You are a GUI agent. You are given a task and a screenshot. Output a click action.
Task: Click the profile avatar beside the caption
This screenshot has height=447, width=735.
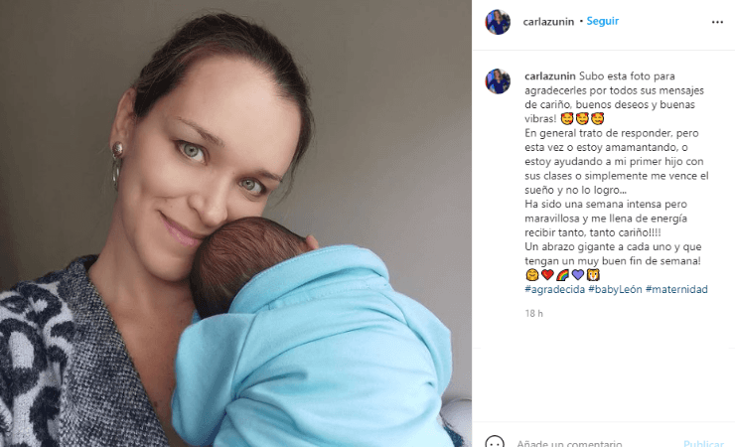pos(498,81)
